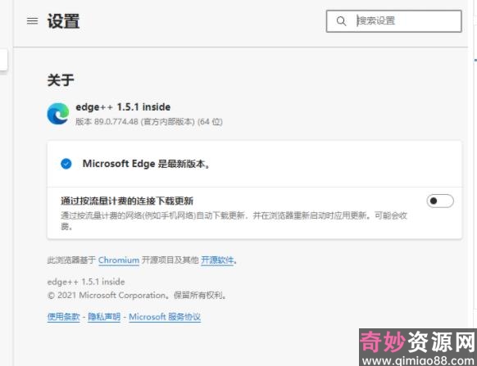Image resolution: width=477 pixels, height=366 pixels.
Task: Click the 关于 section heading
Action: click(61, 80)
